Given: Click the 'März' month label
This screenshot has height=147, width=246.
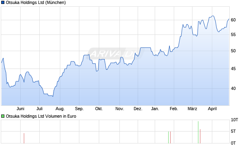Looking at the screenshot, I should point(192,109).
